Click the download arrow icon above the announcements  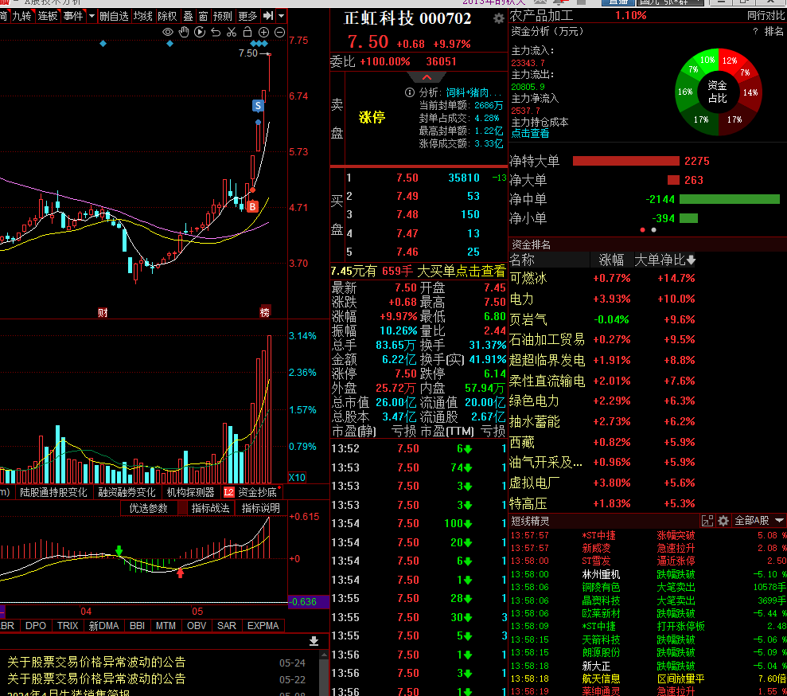coord(314,641)
